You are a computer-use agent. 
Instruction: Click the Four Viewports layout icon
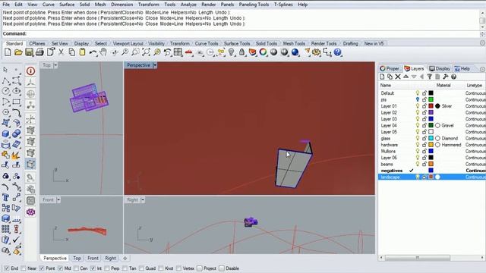pos(178,52)
